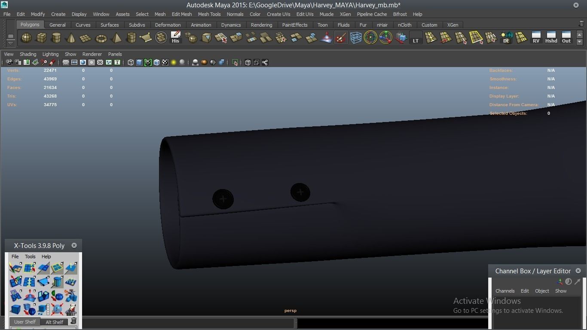Create a polygon cone from the shelf
587x330 pixels.
coord(71,38)
